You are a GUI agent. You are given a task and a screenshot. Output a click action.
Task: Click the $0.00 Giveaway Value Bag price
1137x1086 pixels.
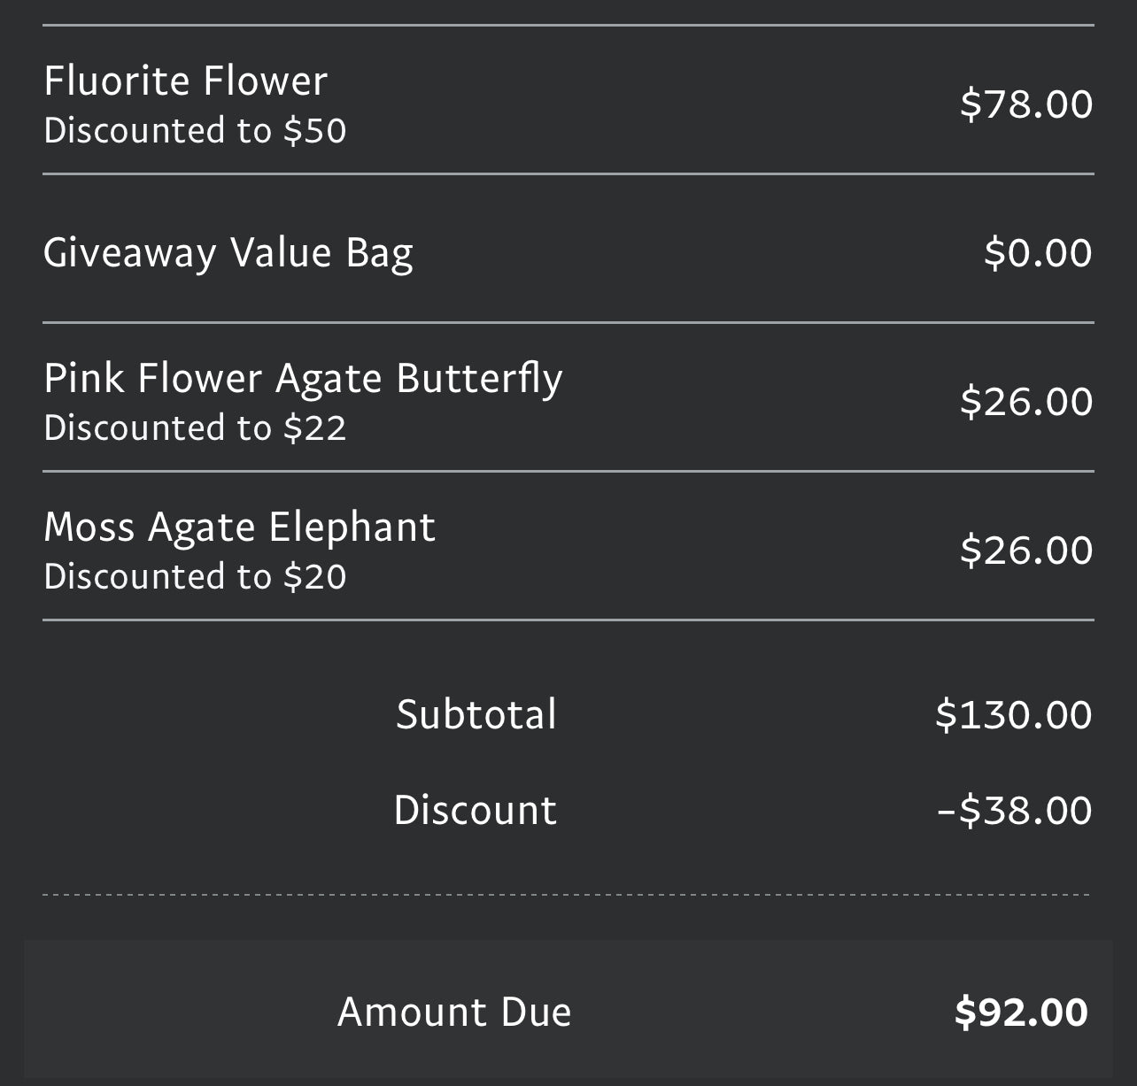[x=1037, y=253]
